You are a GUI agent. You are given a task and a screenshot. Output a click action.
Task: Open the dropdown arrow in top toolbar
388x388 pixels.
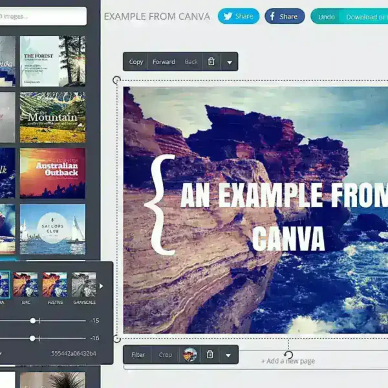230,62
